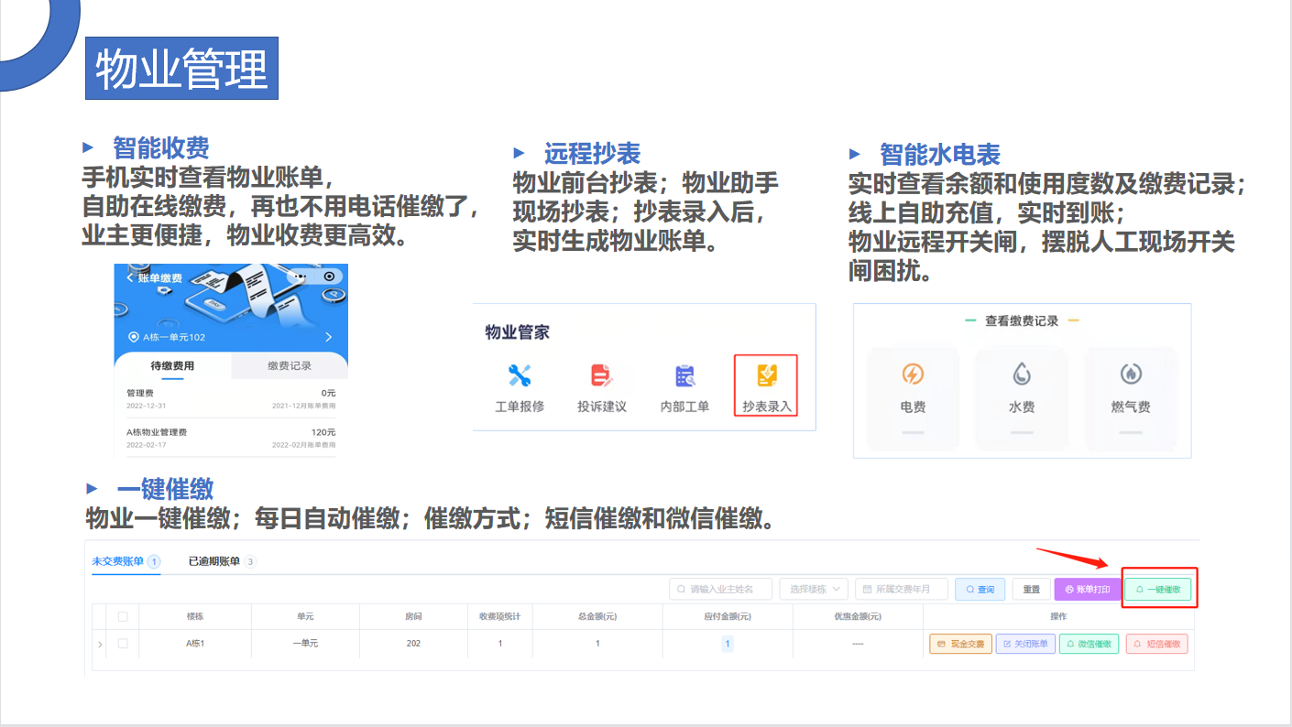Click the green 一键催缴 button
This screenshot has width=1292, height=727.
(x=1158, y=589)
